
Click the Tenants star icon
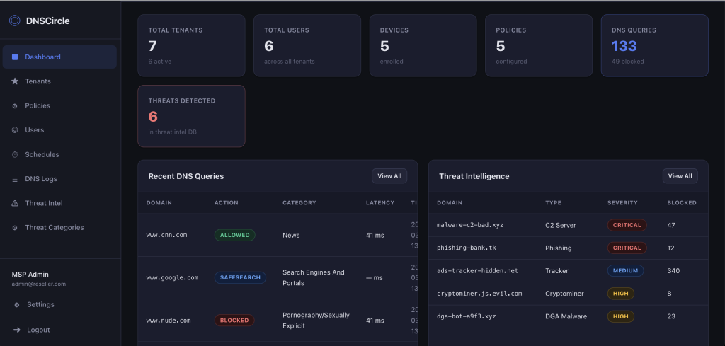(x=15, y=81)
